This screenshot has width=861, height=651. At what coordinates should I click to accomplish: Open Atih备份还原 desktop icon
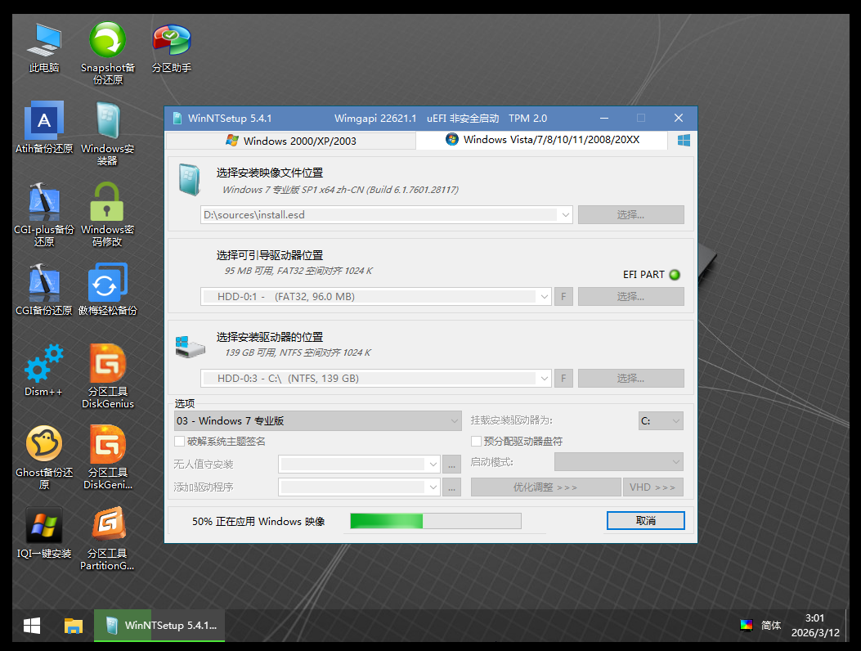point(44,128)
